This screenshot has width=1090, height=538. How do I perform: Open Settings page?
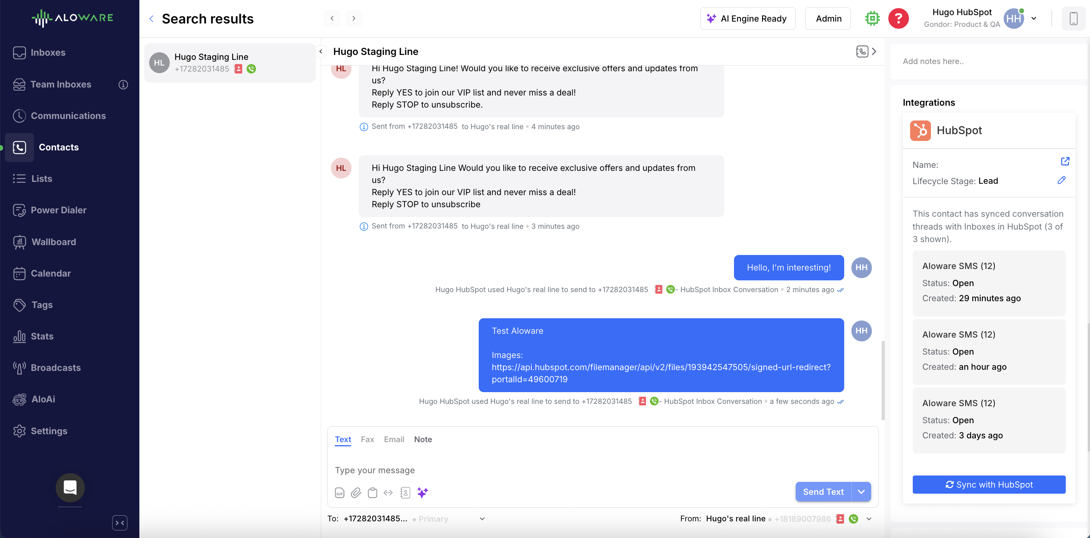pos(40,430)
